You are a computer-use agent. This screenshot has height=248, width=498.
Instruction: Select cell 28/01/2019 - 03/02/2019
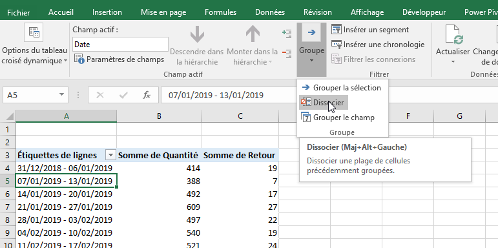point(66,220)
